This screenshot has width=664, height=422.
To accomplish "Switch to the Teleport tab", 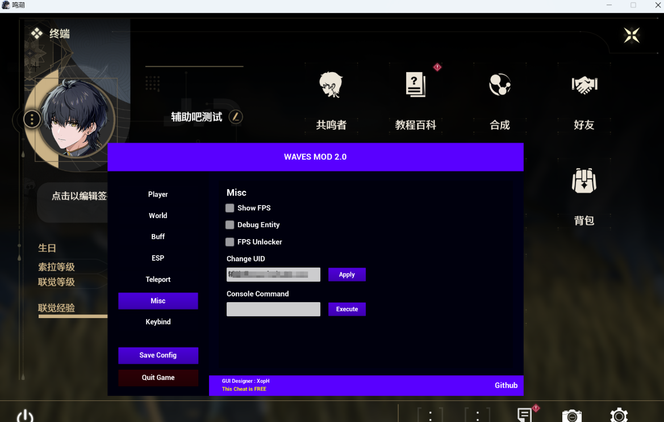I will 158,279.
